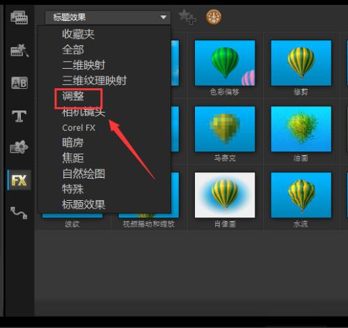Pick the 水流 filter thumbnail
This screenshot has height=328, width=348.
tap(301, 195)
